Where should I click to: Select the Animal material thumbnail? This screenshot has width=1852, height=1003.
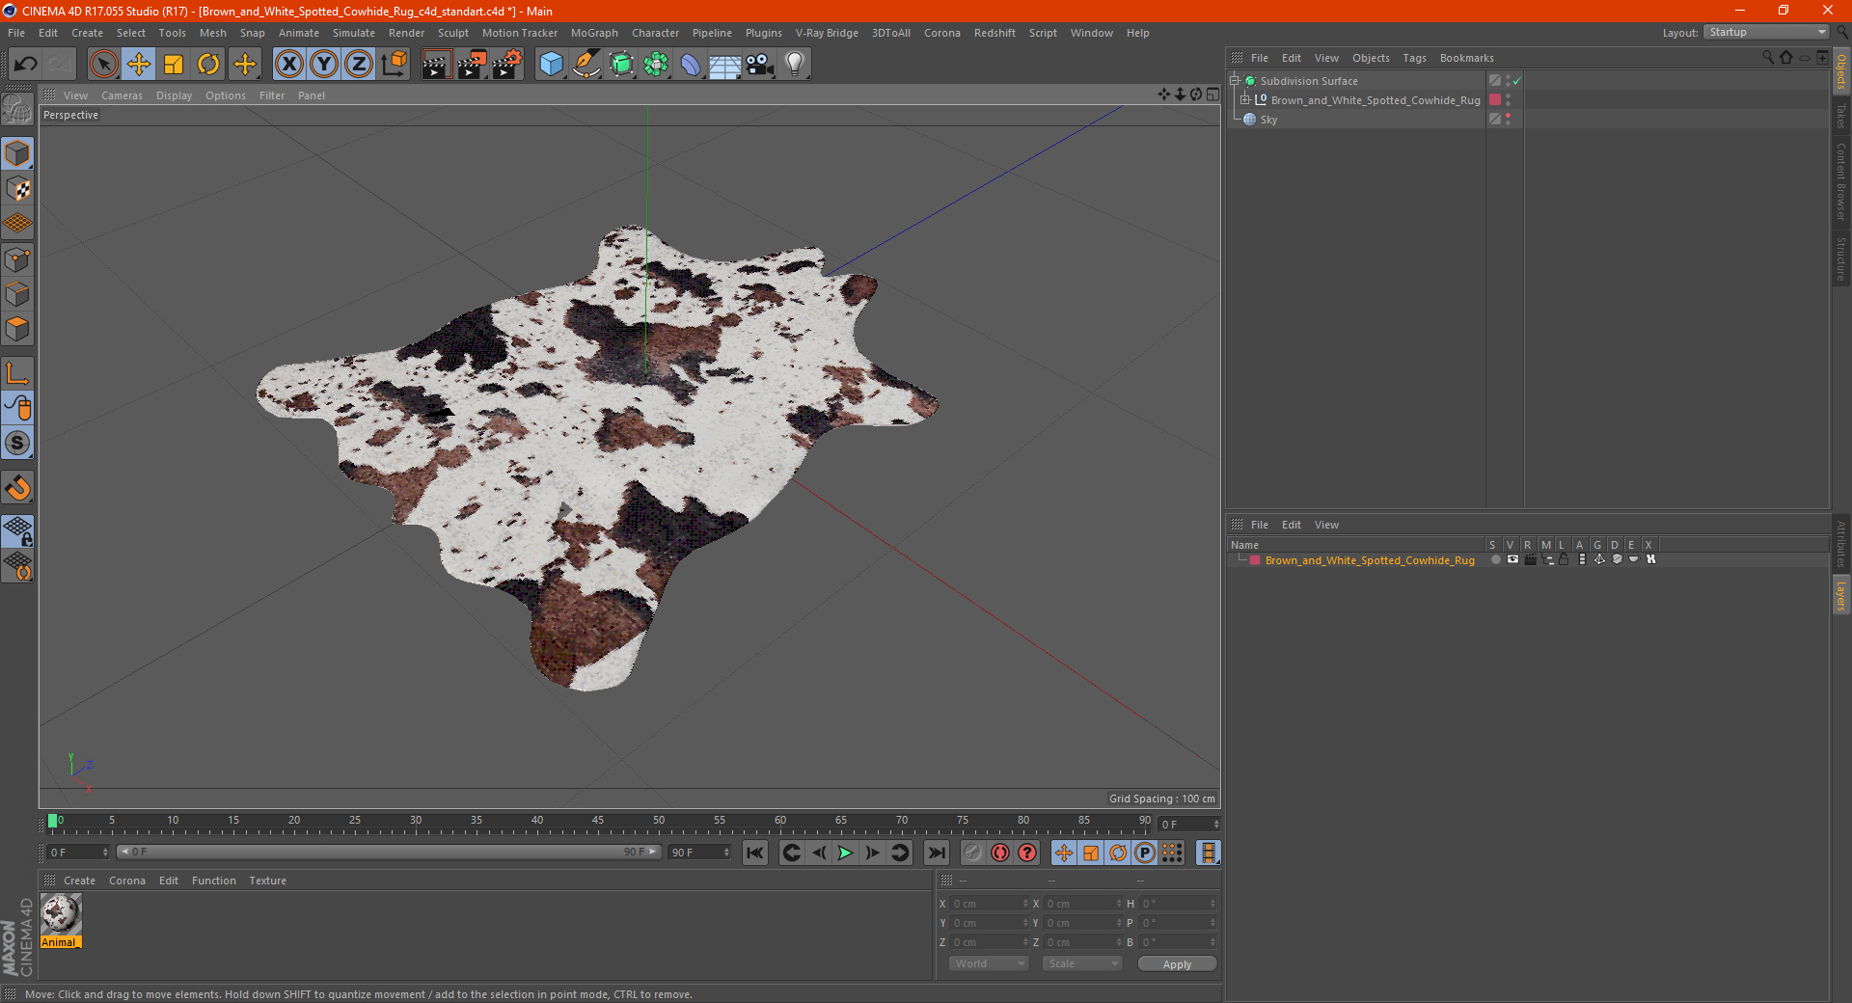point(61,915)
